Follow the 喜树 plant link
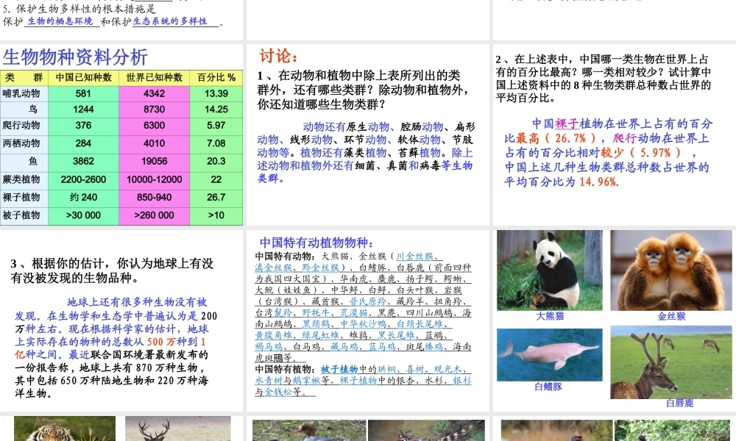Viewport: 736px width, 441px height. pyautogui.click(x=415, y=369)
